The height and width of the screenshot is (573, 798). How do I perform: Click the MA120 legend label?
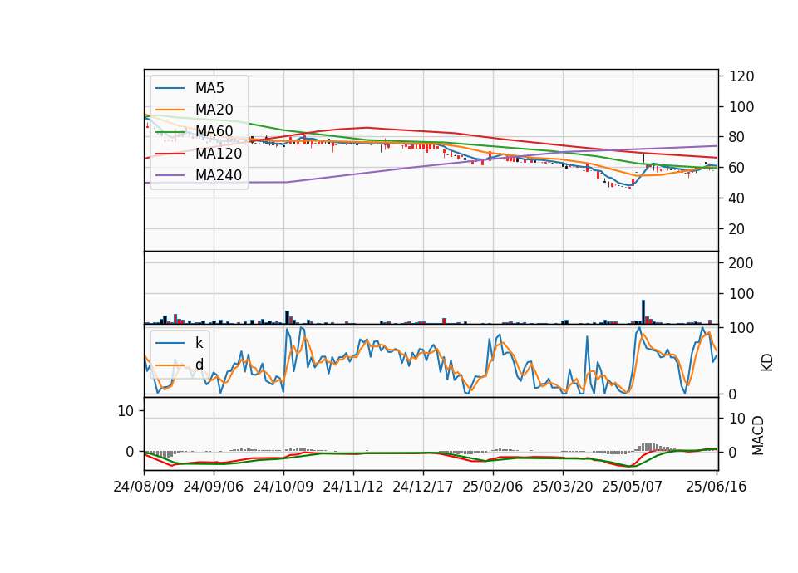219,154
